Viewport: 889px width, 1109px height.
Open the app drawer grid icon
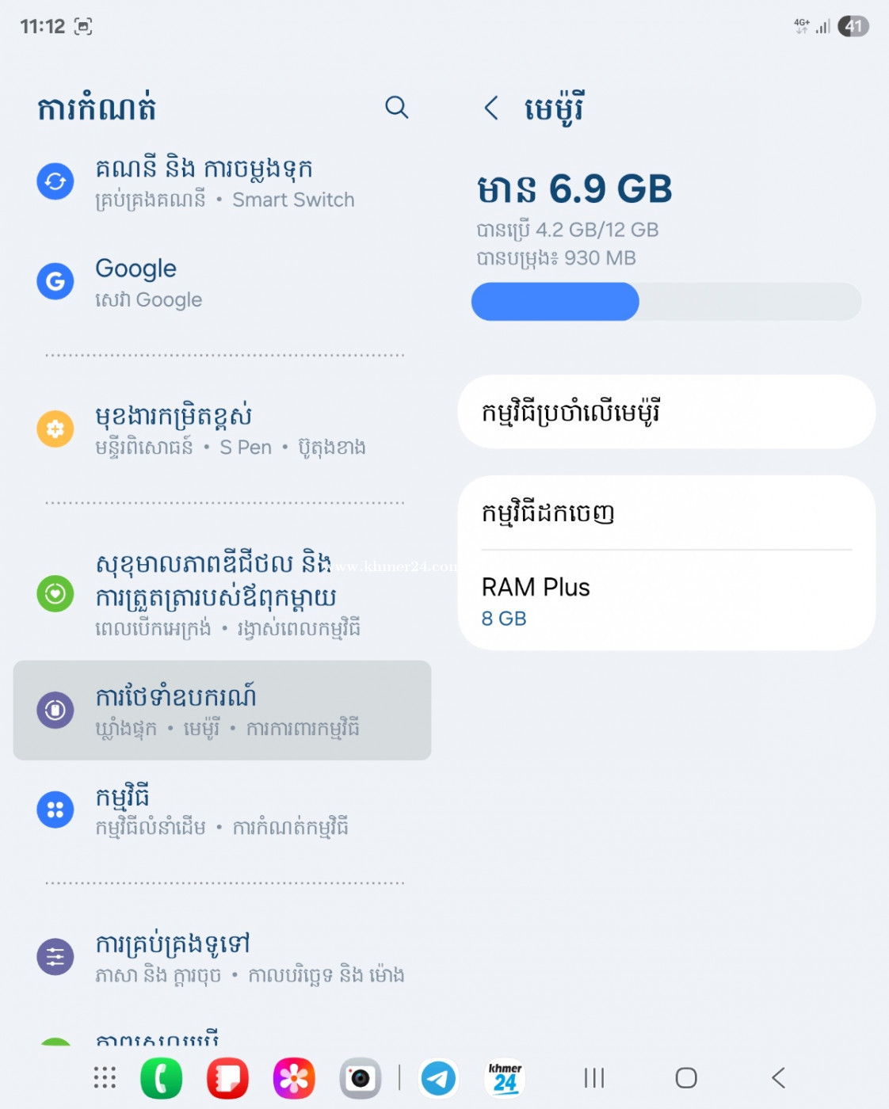coord(105,1078)
